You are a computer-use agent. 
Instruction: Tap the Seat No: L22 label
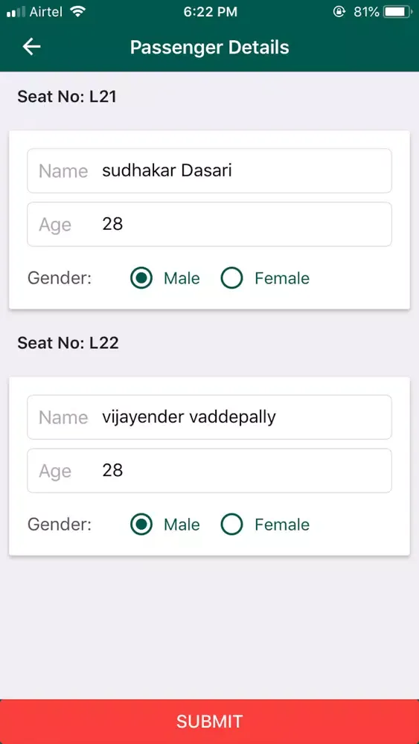68,343
